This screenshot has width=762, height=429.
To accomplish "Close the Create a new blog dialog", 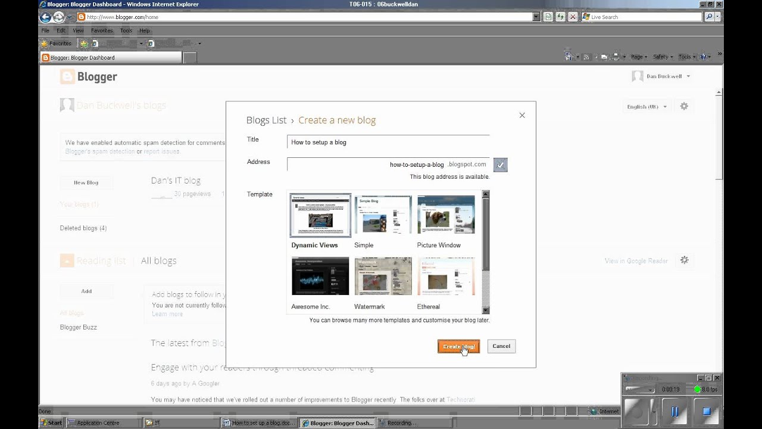I will tap(522, 115).
